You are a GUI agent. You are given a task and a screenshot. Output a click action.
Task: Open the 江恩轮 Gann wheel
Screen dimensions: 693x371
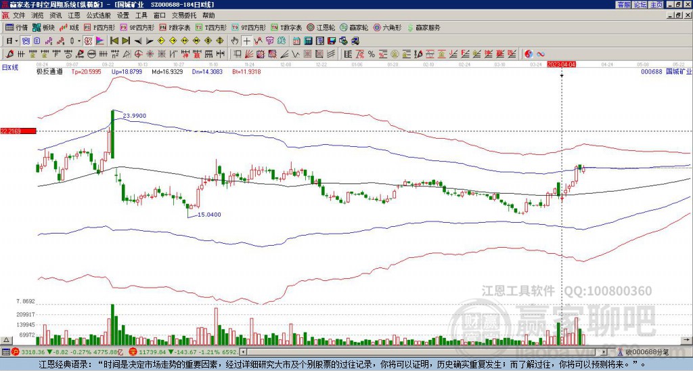[321, 27]
